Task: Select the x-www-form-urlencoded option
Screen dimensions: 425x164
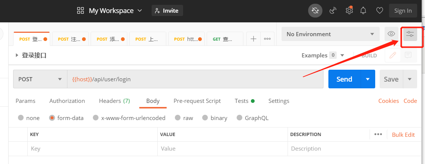Action: tap(96, 118)
